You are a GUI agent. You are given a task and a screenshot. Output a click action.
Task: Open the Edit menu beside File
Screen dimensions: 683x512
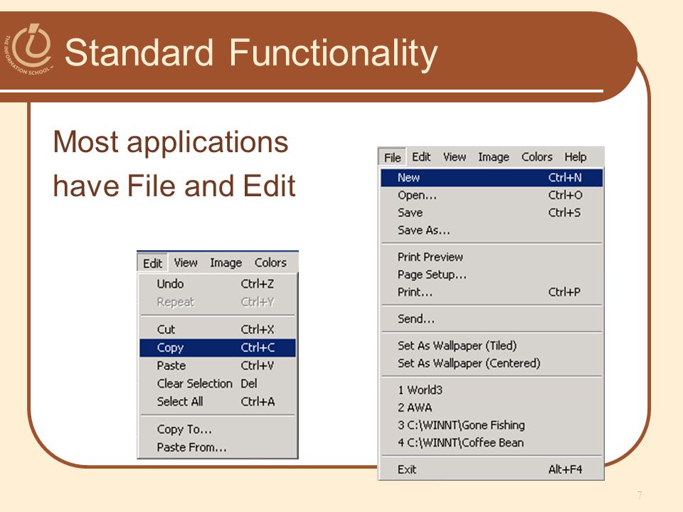tap(421, 156)
